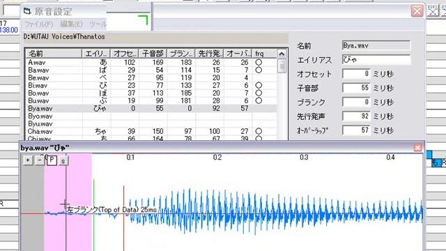Select the Bi.wav row
The width and height of the screenshot is (446, 251).
pyautogui.click(x=151, y=85)
